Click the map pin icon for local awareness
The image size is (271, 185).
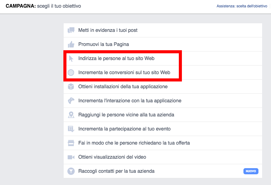point(71,115)
